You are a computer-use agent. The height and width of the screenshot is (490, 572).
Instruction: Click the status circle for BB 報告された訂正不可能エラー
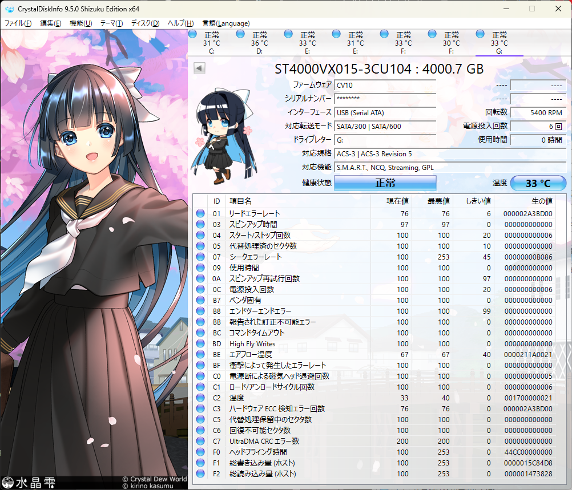200,322
